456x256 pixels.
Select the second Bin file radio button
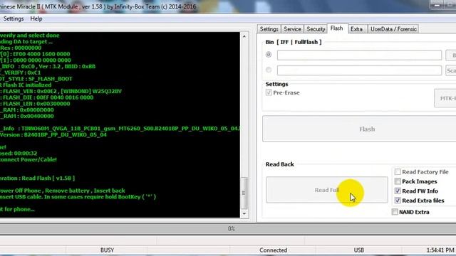point(269,70)
